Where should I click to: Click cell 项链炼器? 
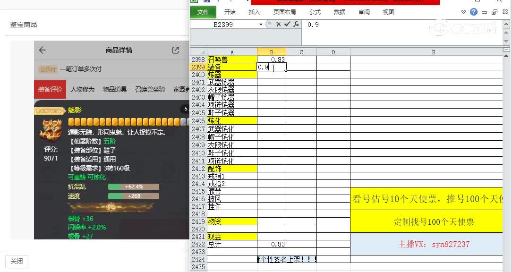[232, 105]
